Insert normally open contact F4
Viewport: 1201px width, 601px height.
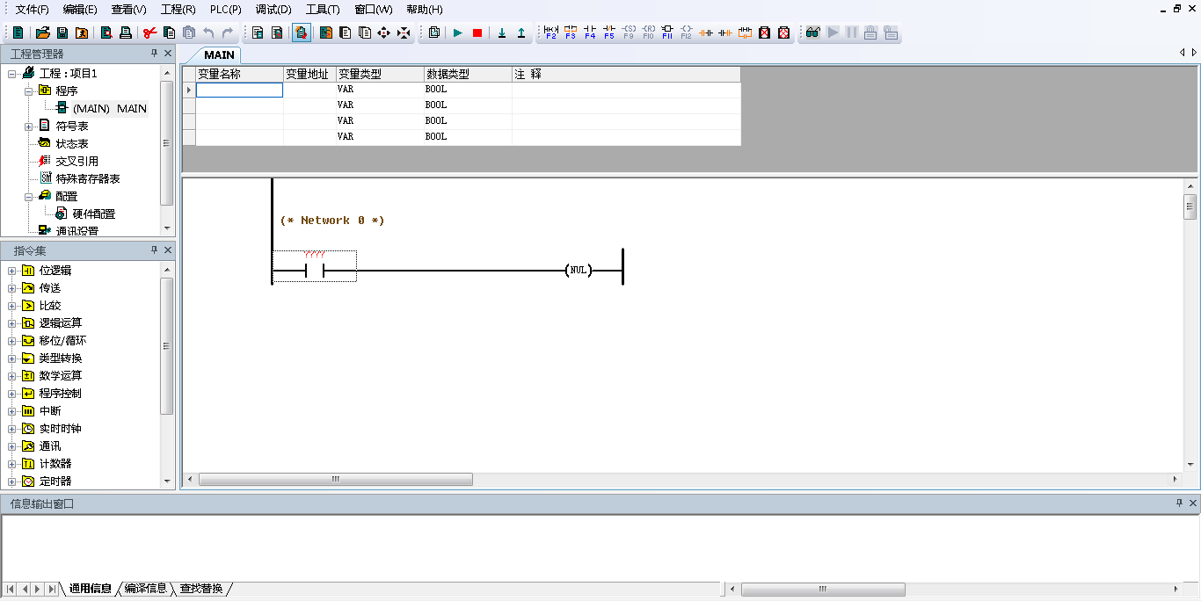click(x=590, y=33)
